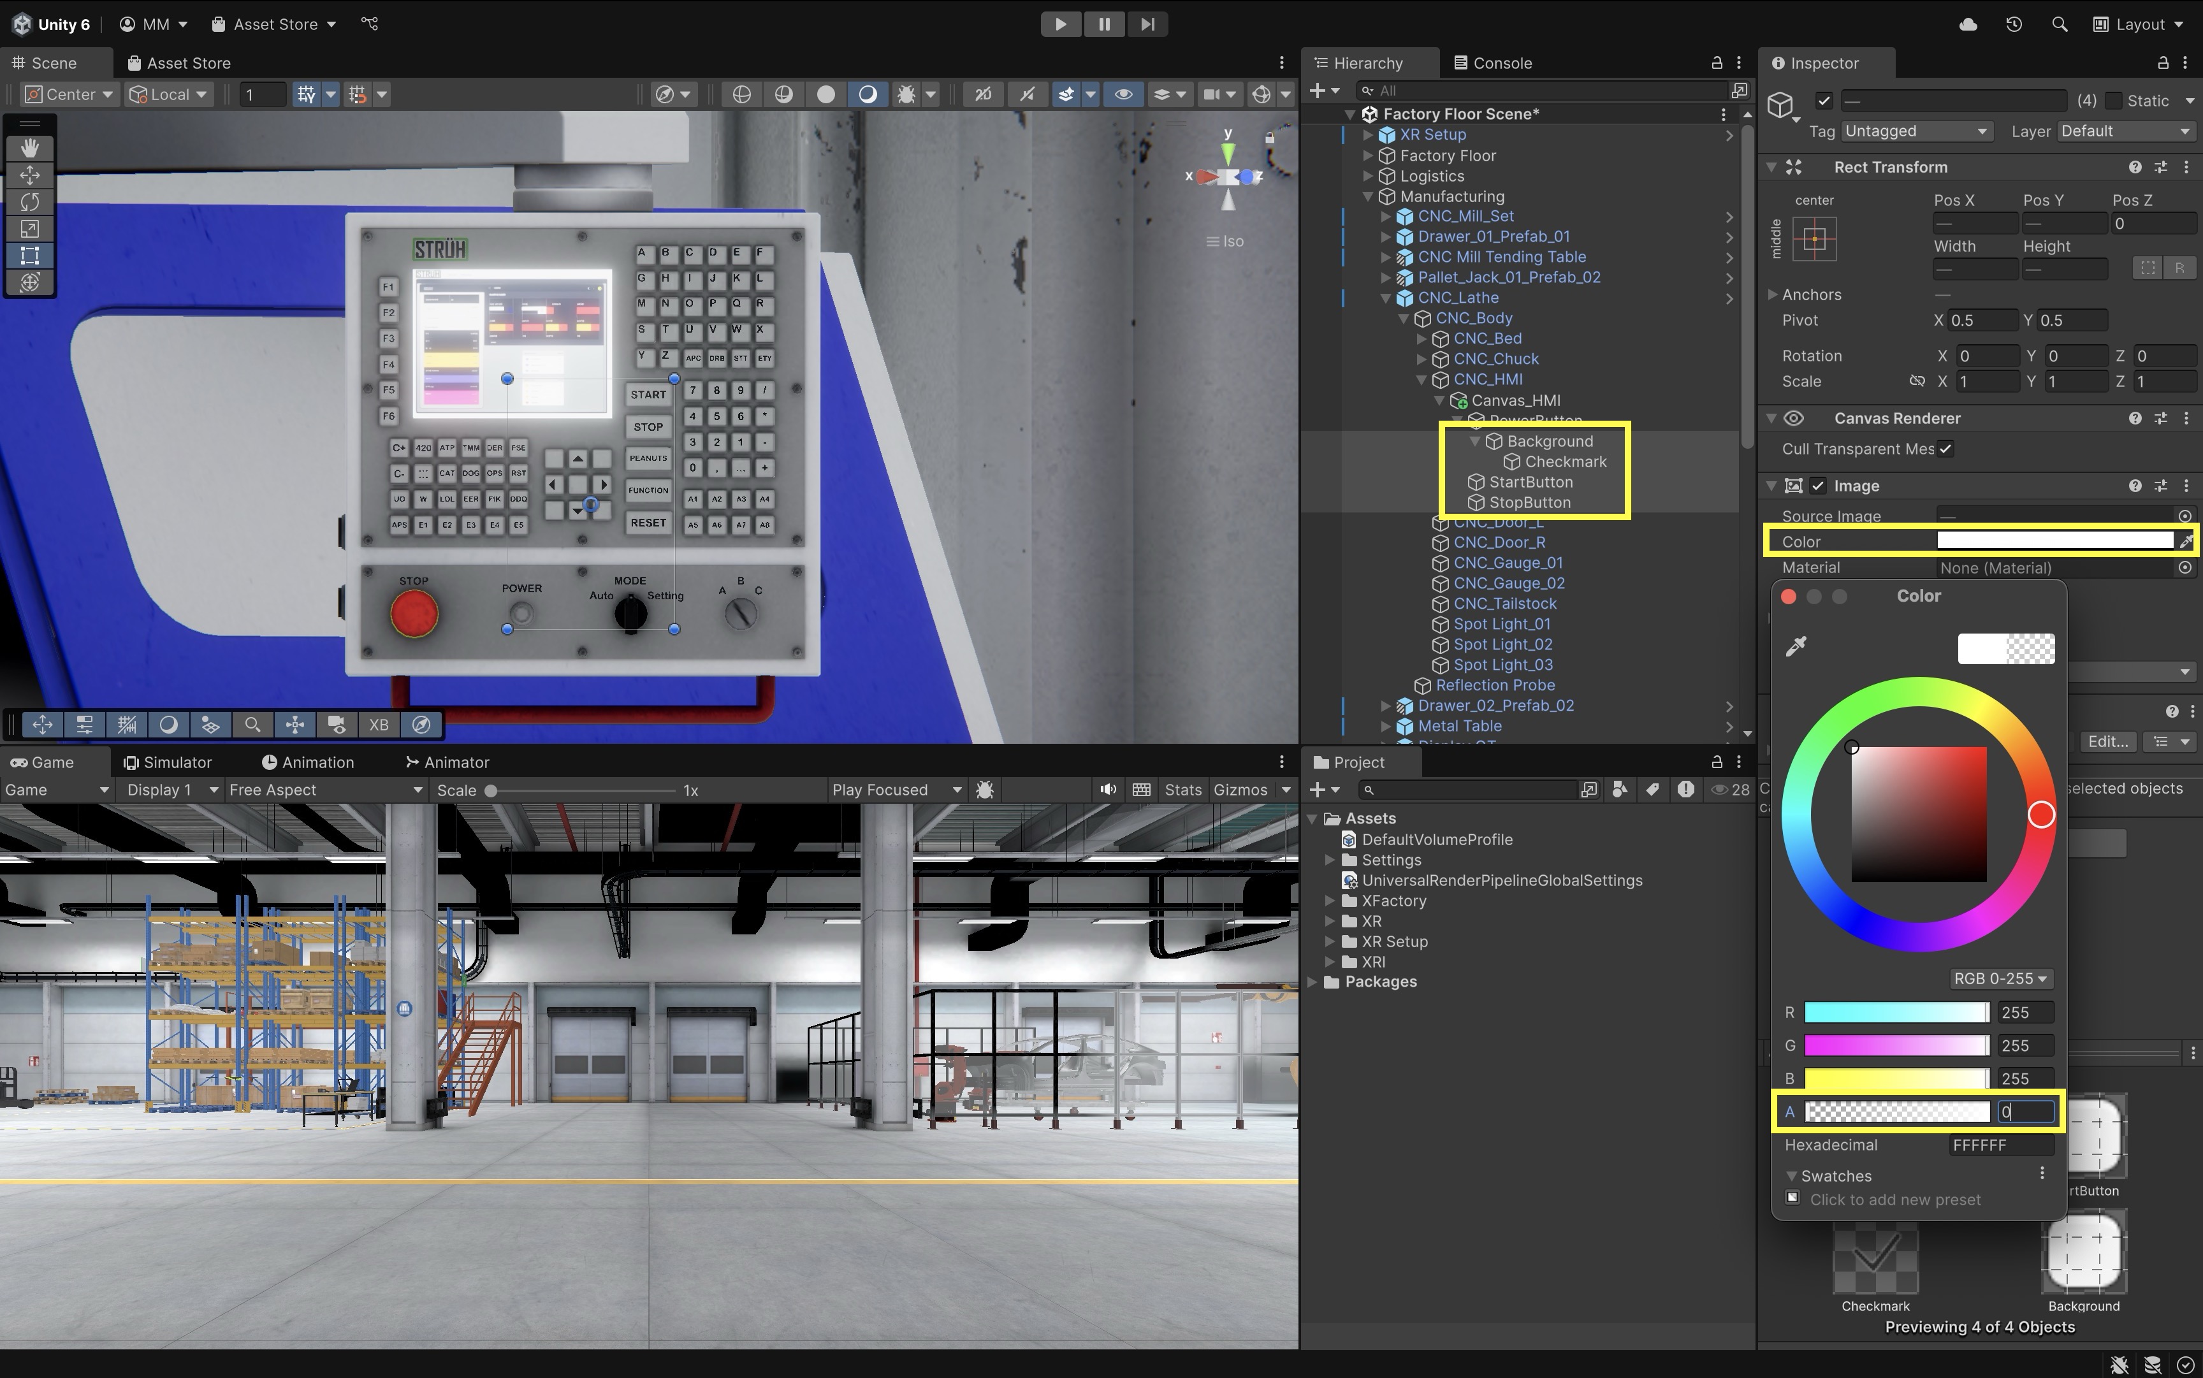Image resolution: width=2203 pixels, height=1378 pixels.
Task: Click the Hexadecimal FFFFFF input field
Action: (2001, 1145)
